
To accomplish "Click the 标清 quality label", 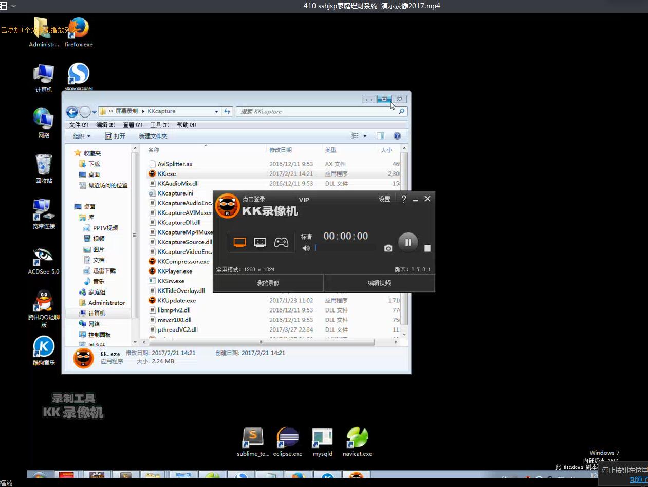I will (306, 237).
